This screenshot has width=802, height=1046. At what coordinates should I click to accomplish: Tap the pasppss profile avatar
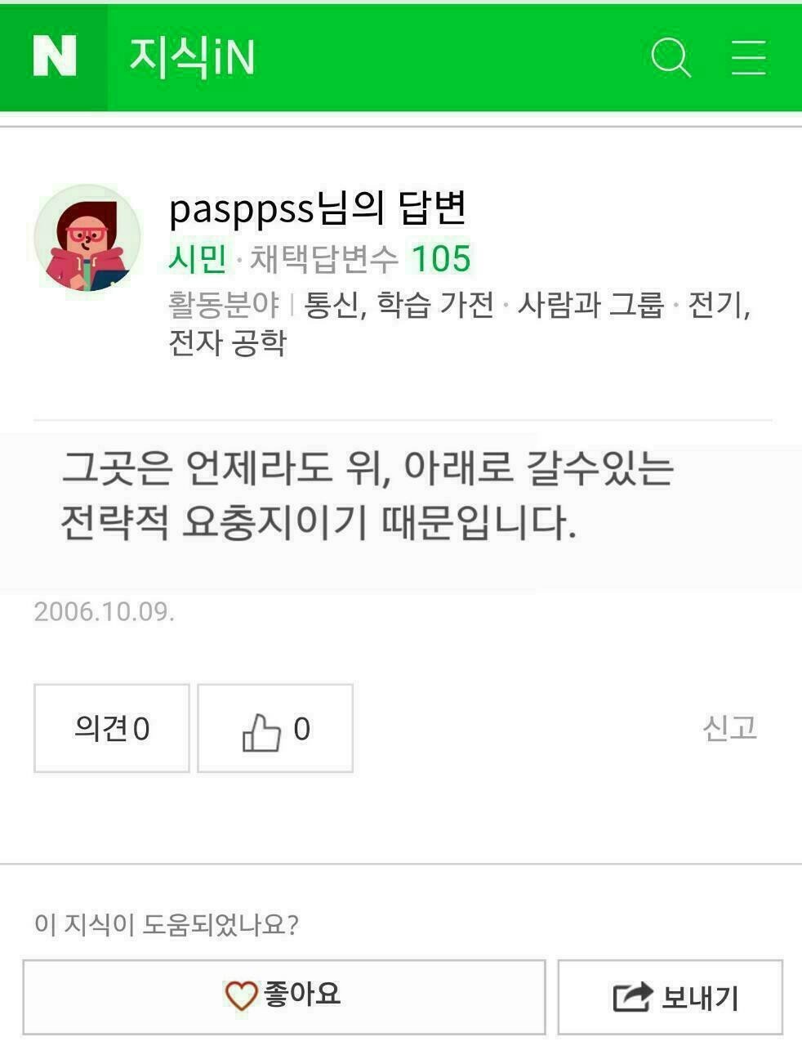point(87,238)
